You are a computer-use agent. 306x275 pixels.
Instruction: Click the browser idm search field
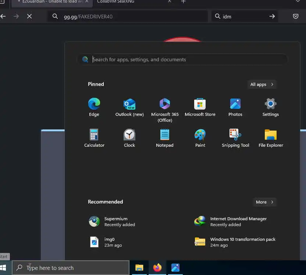point(245,17)
